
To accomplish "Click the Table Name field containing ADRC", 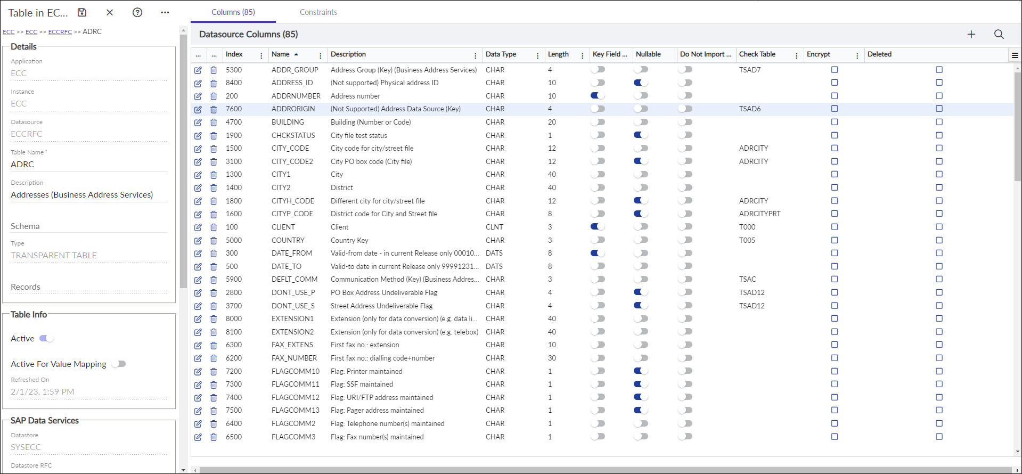I will 89,165.
